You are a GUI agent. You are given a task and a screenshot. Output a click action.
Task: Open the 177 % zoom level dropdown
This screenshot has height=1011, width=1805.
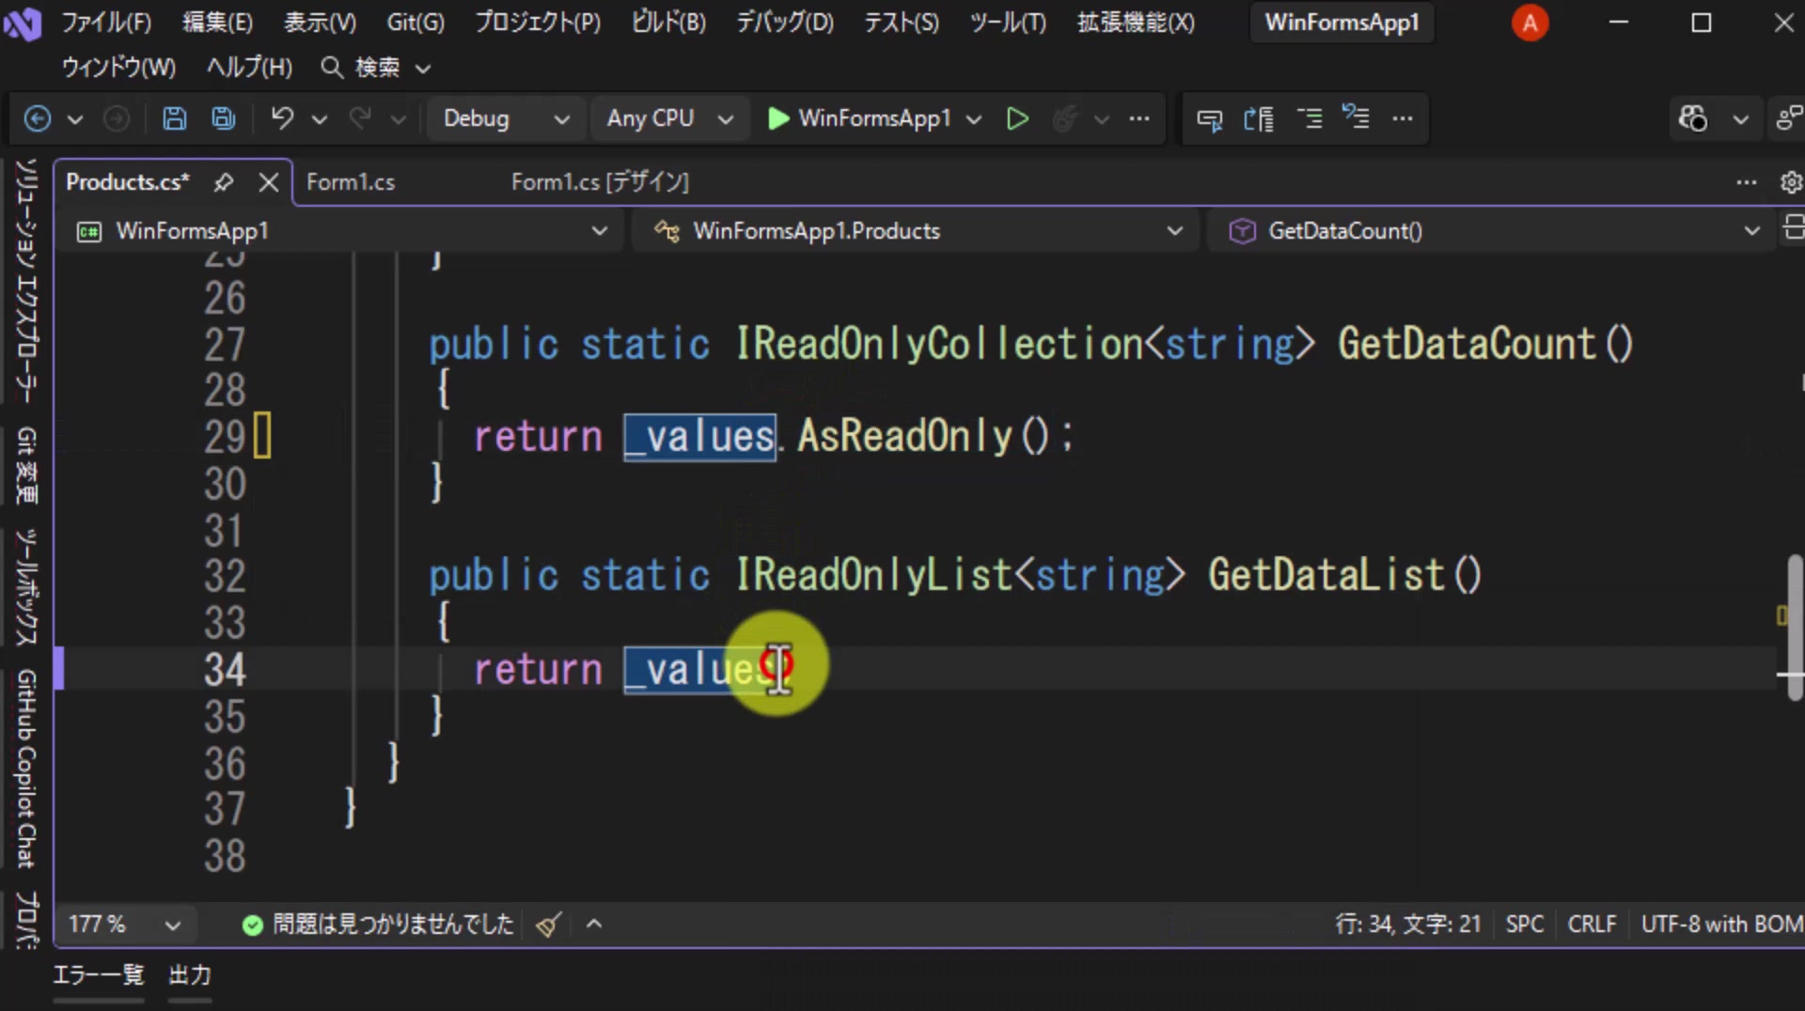[x=124, y=925]
